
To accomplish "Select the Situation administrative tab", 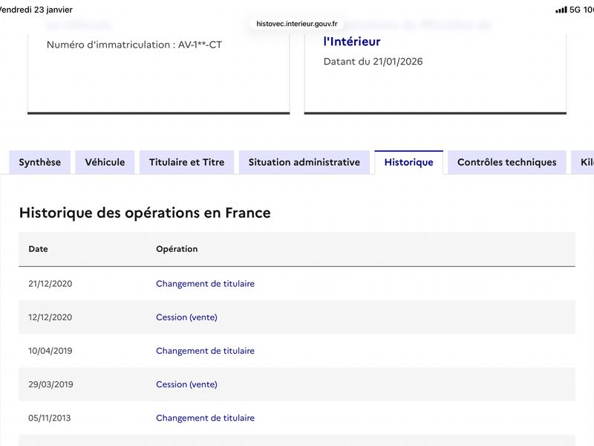I will 304,162.
